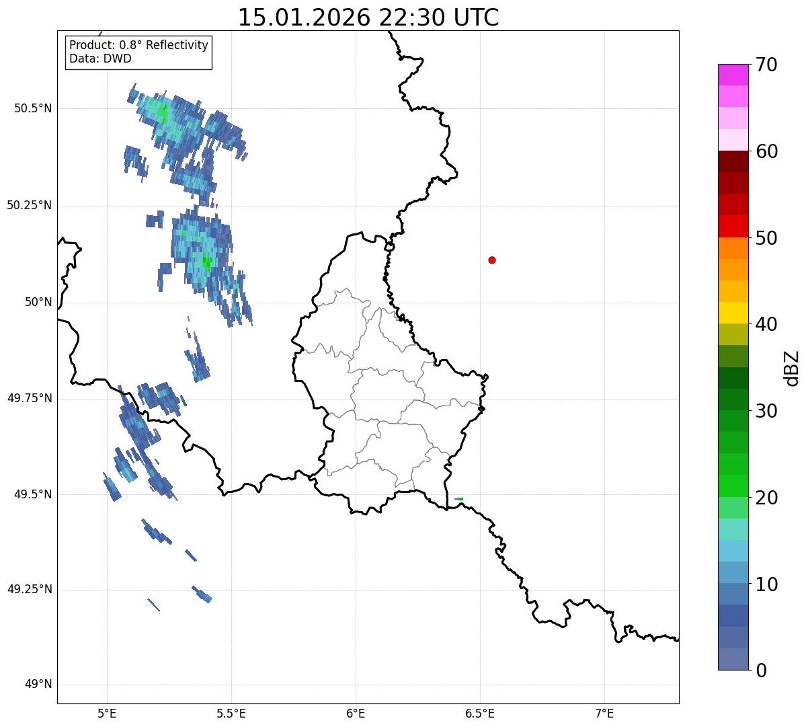
Task: Click the small green echo near 49.5°N 6.4°E
Action: [459, 498]
